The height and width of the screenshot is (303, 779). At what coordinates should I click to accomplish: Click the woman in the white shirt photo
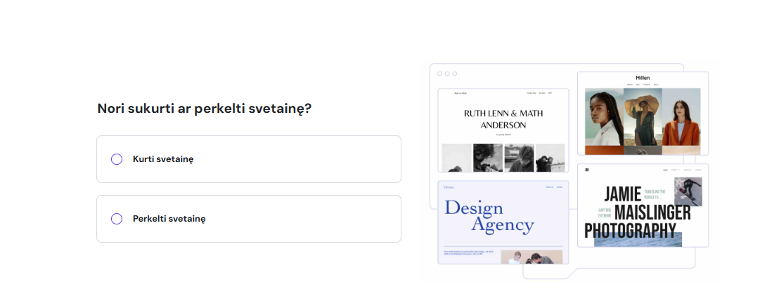[x=604, y=117]
